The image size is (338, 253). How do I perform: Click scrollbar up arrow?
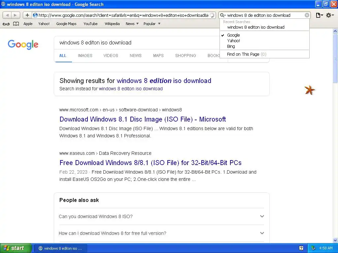coord(335,31)
